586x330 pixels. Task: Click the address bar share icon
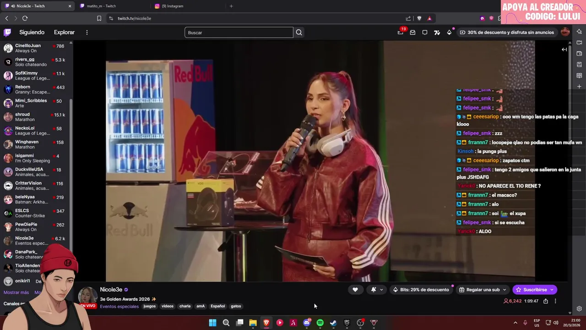pos(408,18)
